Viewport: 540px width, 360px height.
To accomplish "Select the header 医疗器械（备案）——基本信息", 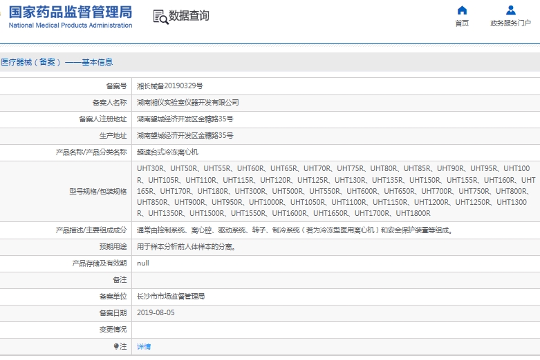I will pyautogui.click(x=57, y=62).
